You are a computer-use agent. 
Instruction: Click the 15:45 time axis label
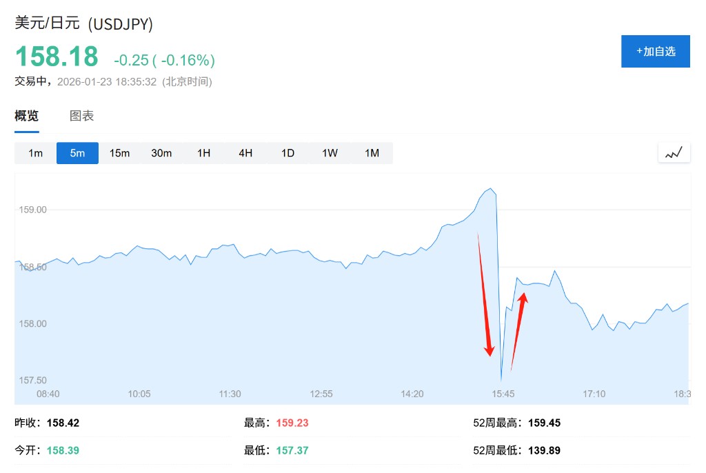[x=503, y=394]
